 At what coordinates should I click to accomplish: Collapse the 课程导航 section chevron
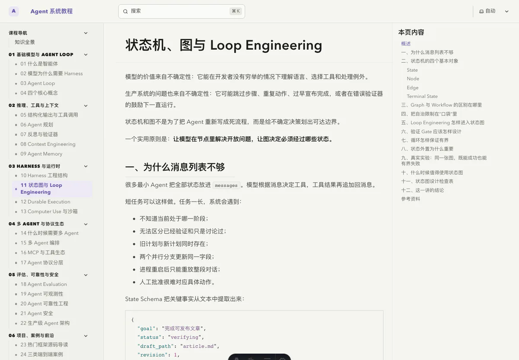(86, 33)
